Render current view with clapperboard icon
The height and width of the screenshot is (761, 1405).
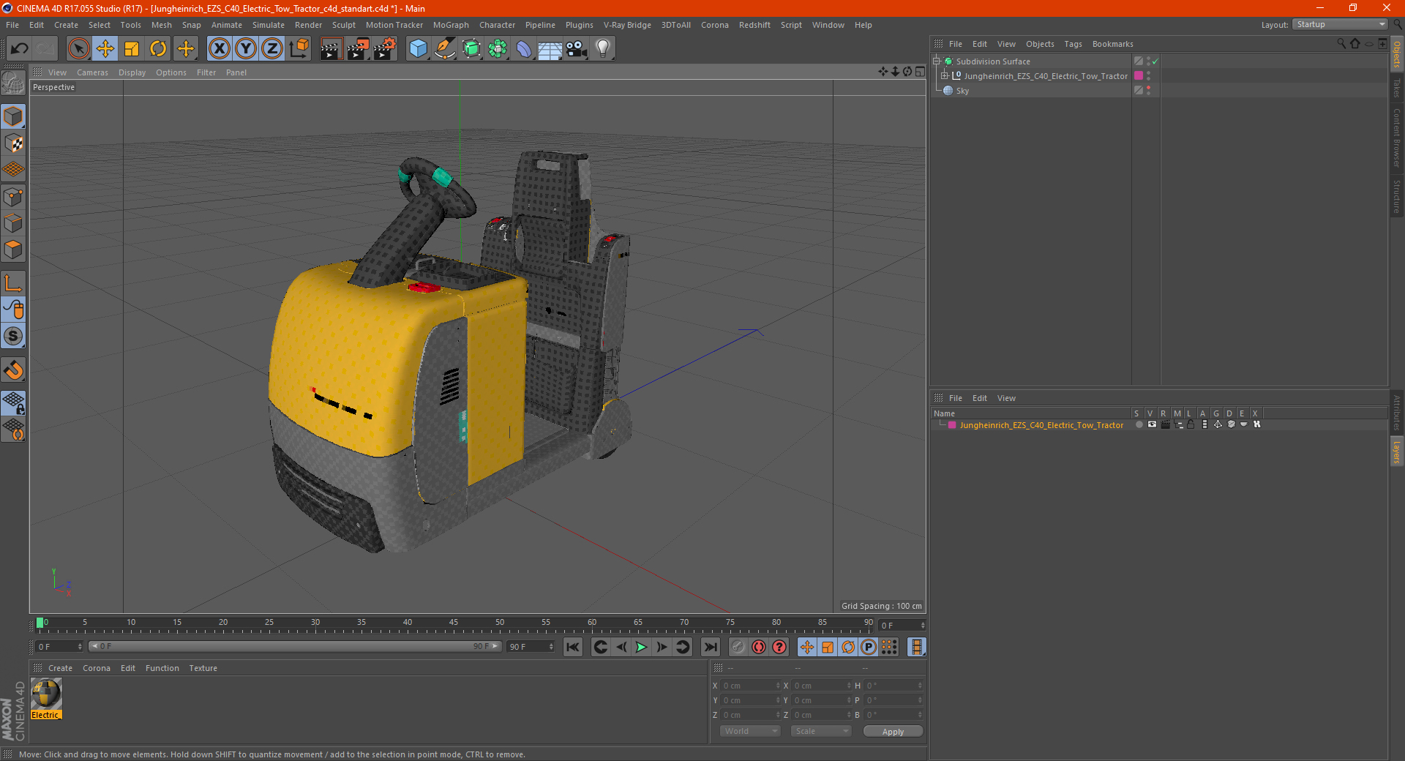tap(331, 49)
